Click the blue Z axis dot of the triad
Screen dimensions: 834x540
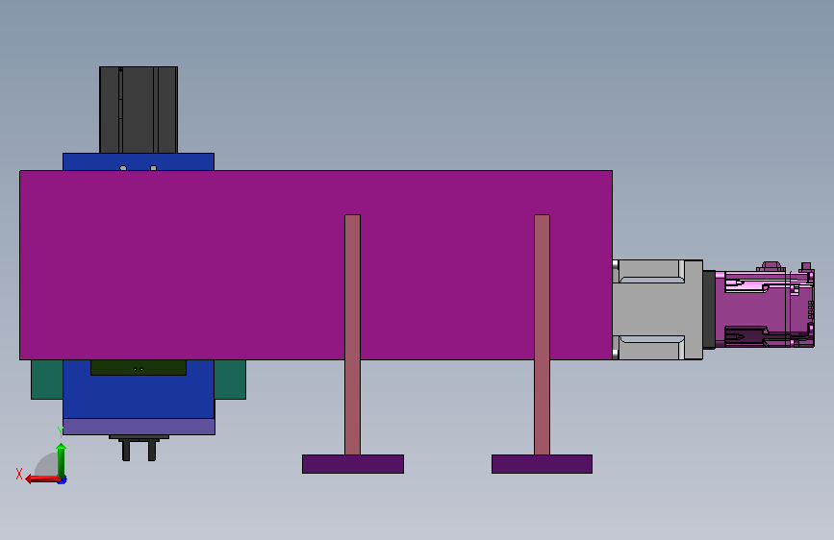point(63,480)
